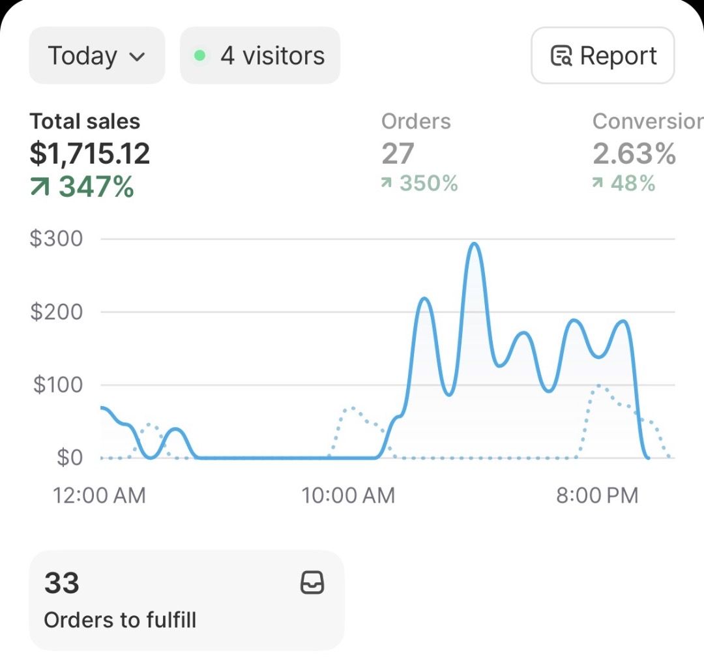This screenshot has height=663, width=704.
Task: Tap the green live visitors dot
Action: tap(200, 56)
